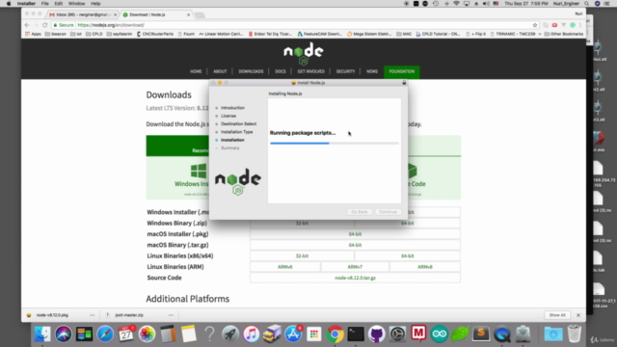Viewport: 617px width, 347px height.
Task: Click the installer Continue button
Action: click(388, 212)
